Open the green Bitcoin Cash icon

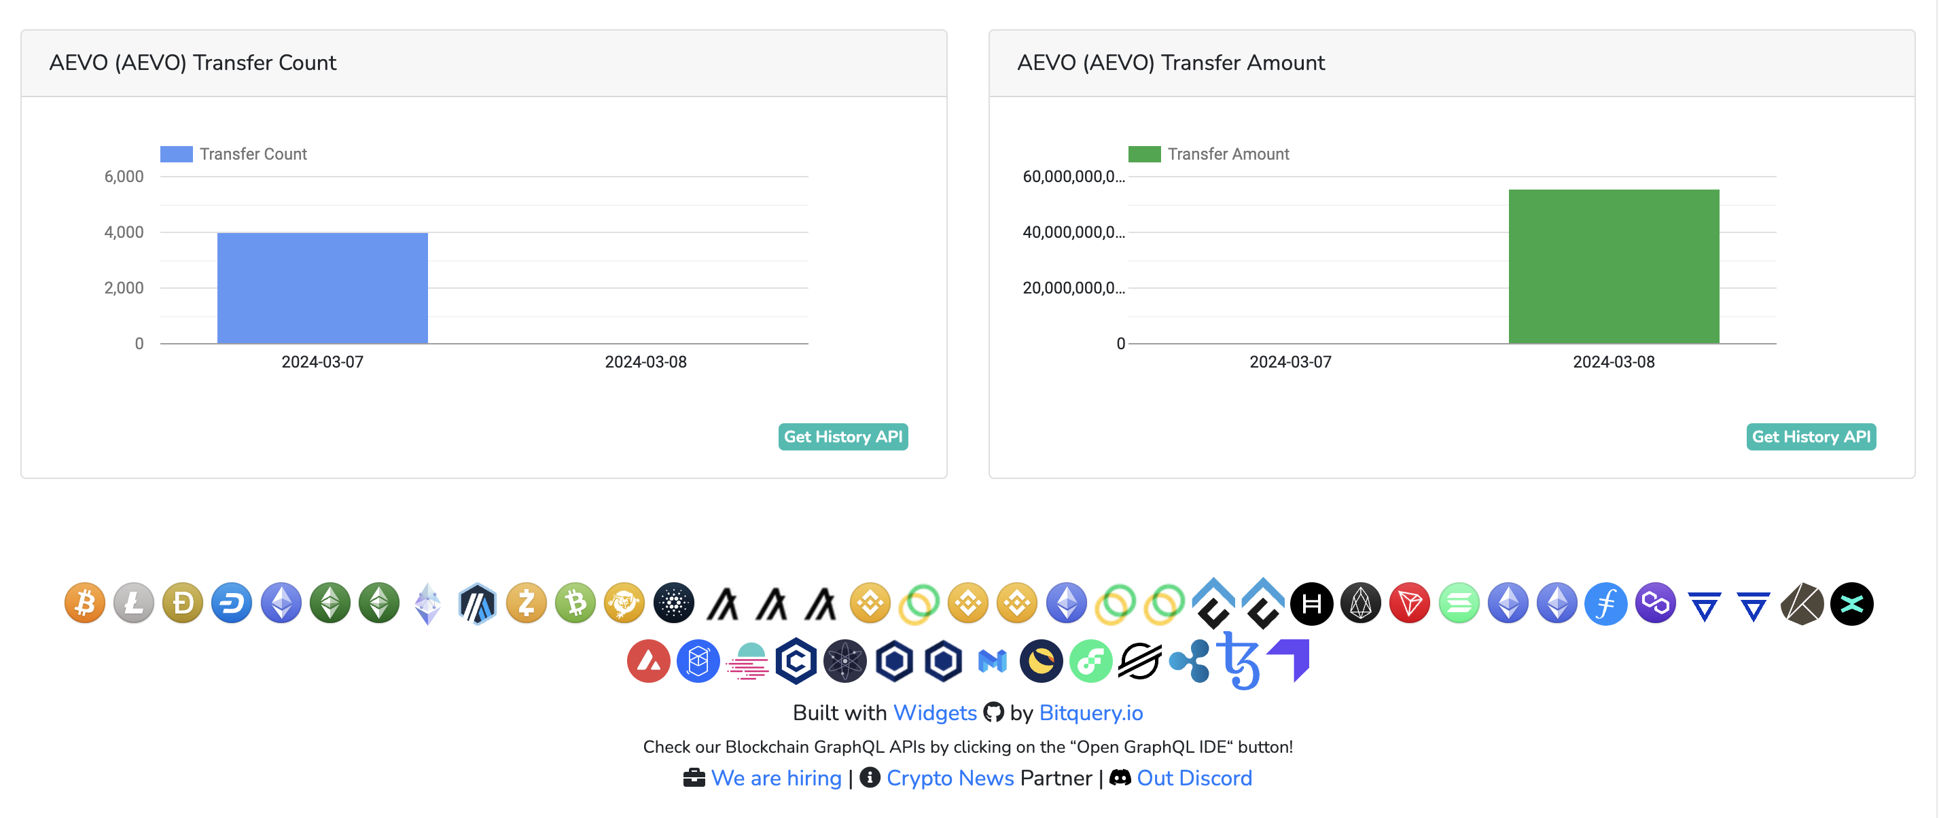[575, 603]
